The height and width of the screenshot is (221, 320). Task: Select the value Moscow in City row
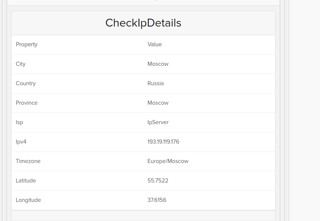pos(158,64)
